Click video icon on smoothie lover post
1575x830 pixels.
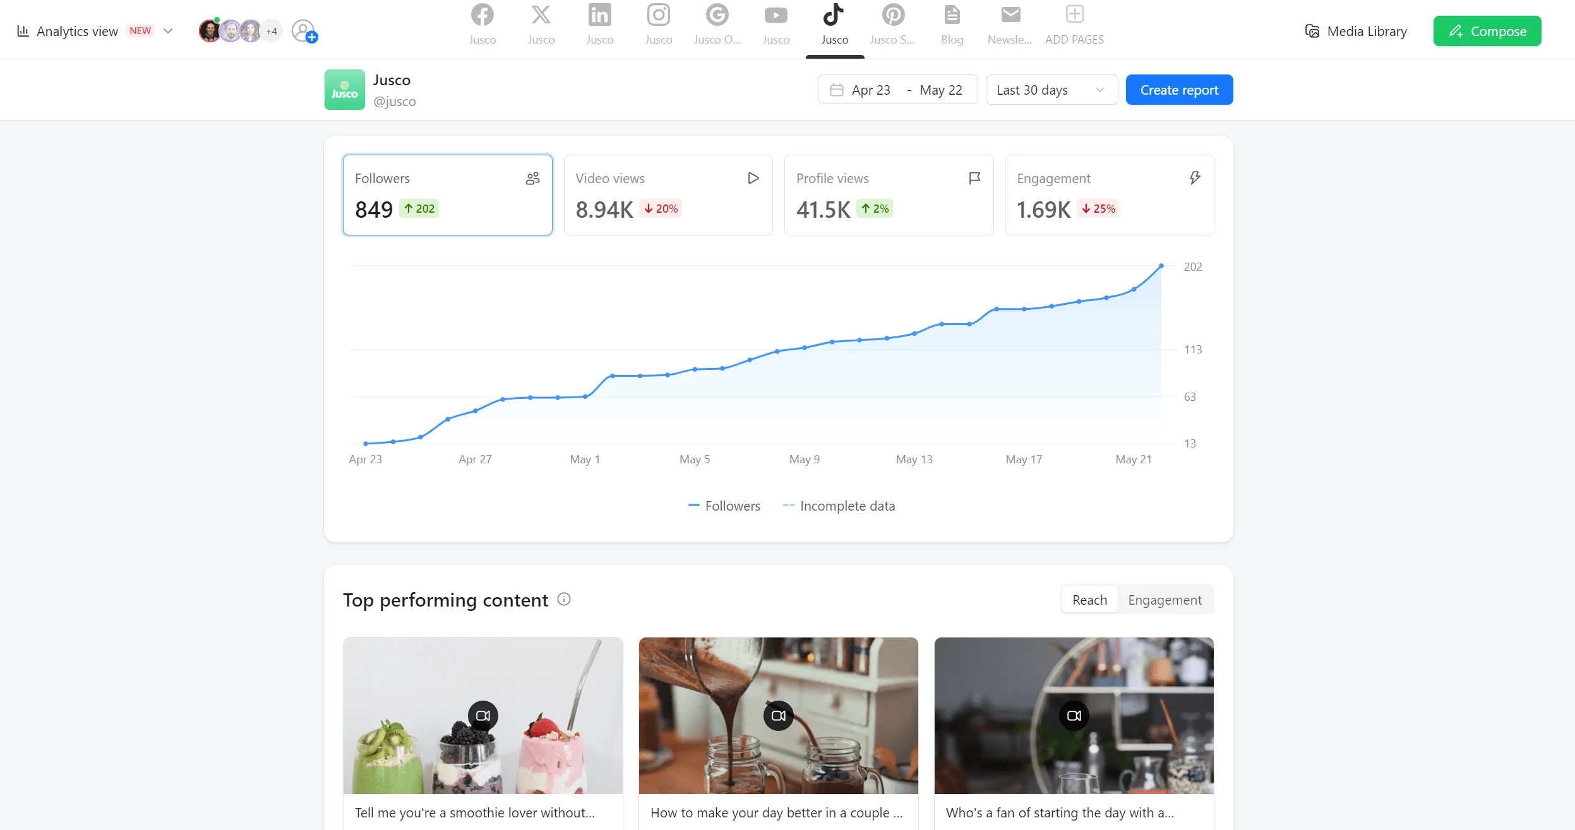483,715
